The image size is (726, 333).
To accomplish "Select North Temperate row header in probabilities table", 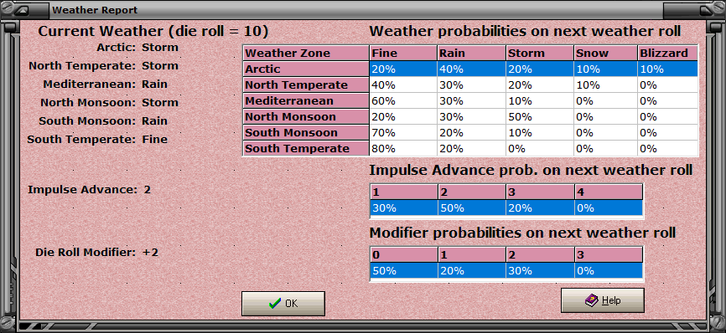I will tap(306, 85).
